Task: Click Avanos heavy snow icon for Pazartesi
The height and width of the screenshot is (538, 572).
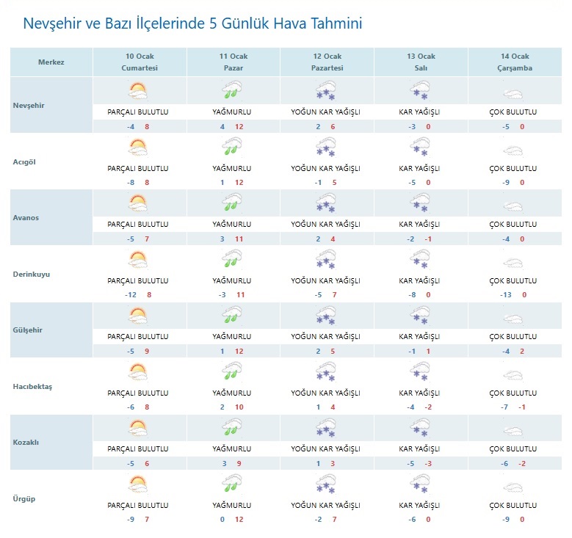Action: [x=326, y=204]
